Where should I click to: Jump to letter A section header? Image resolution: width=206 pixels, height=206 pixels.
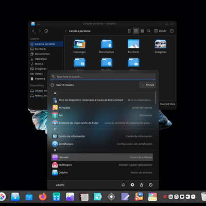55,93
